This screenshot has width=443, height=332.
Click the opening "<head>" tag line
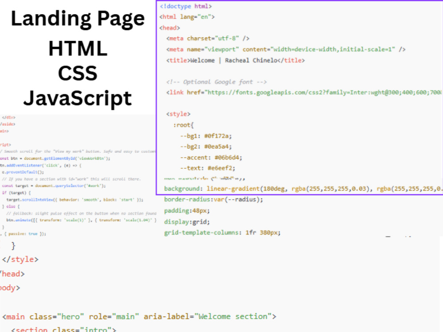pos(170,27)
